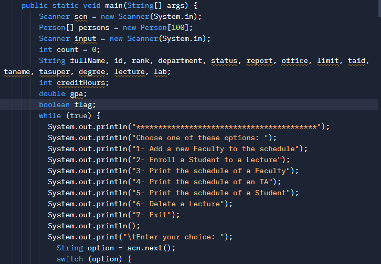Viewport: 381px width, 264px height.
Task: Click 'args' parameter in main signature
Action: click(176, 6)
